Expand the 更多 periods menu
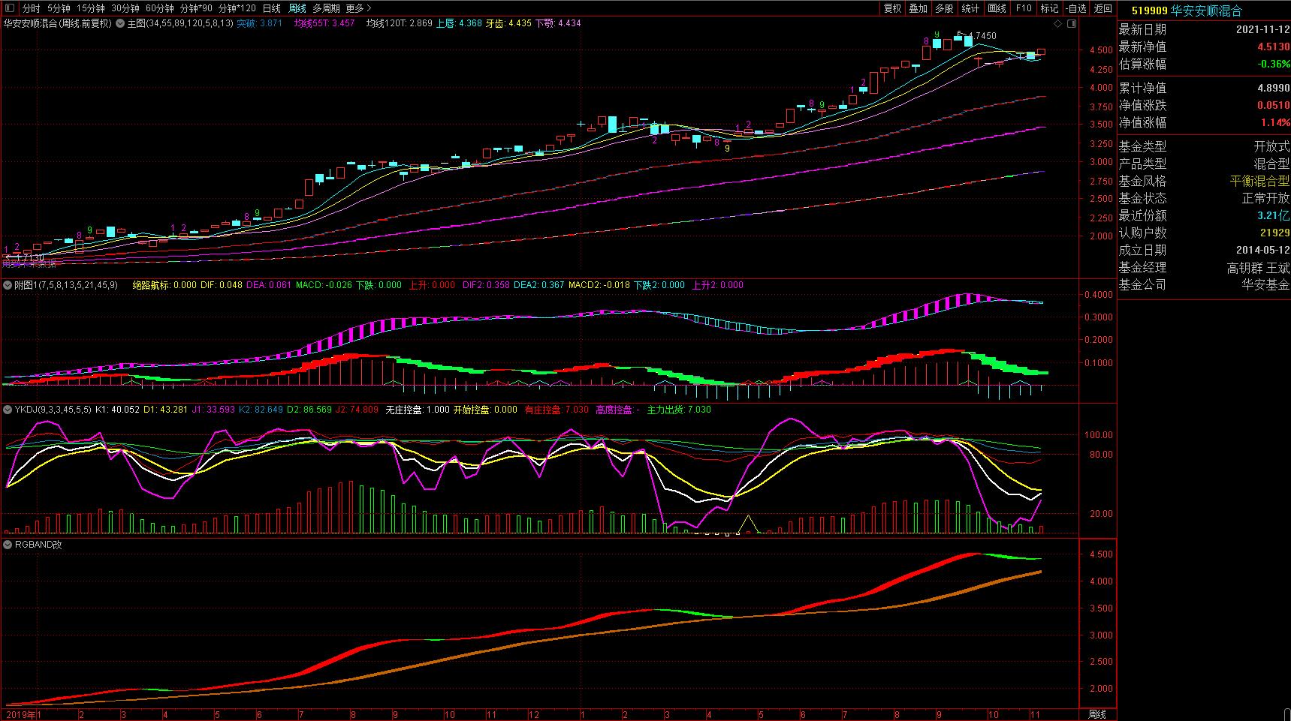This screenshot has width=1291, height=721. tap(358, 8)
